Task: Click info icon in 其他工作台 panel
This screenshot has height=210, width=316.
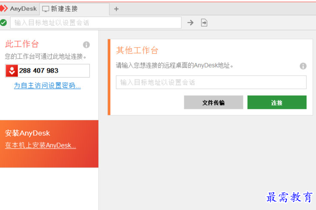Action: [303, 66]
